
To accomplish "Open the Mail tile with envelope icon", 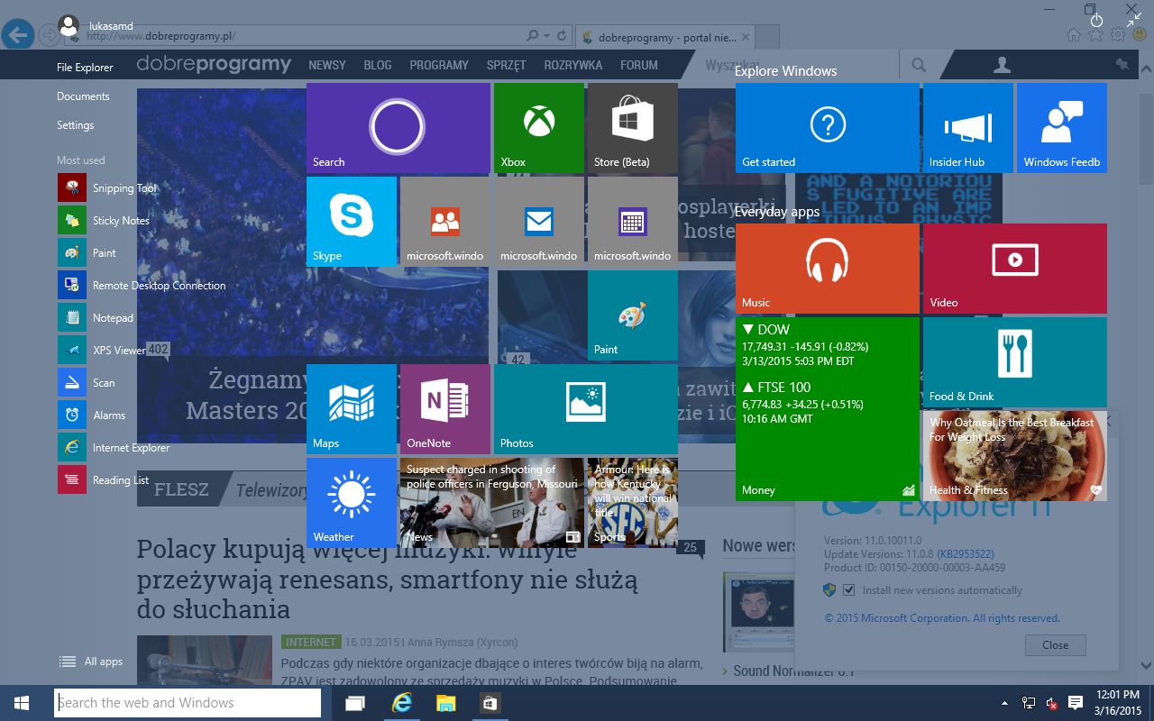I will (539, 222).
